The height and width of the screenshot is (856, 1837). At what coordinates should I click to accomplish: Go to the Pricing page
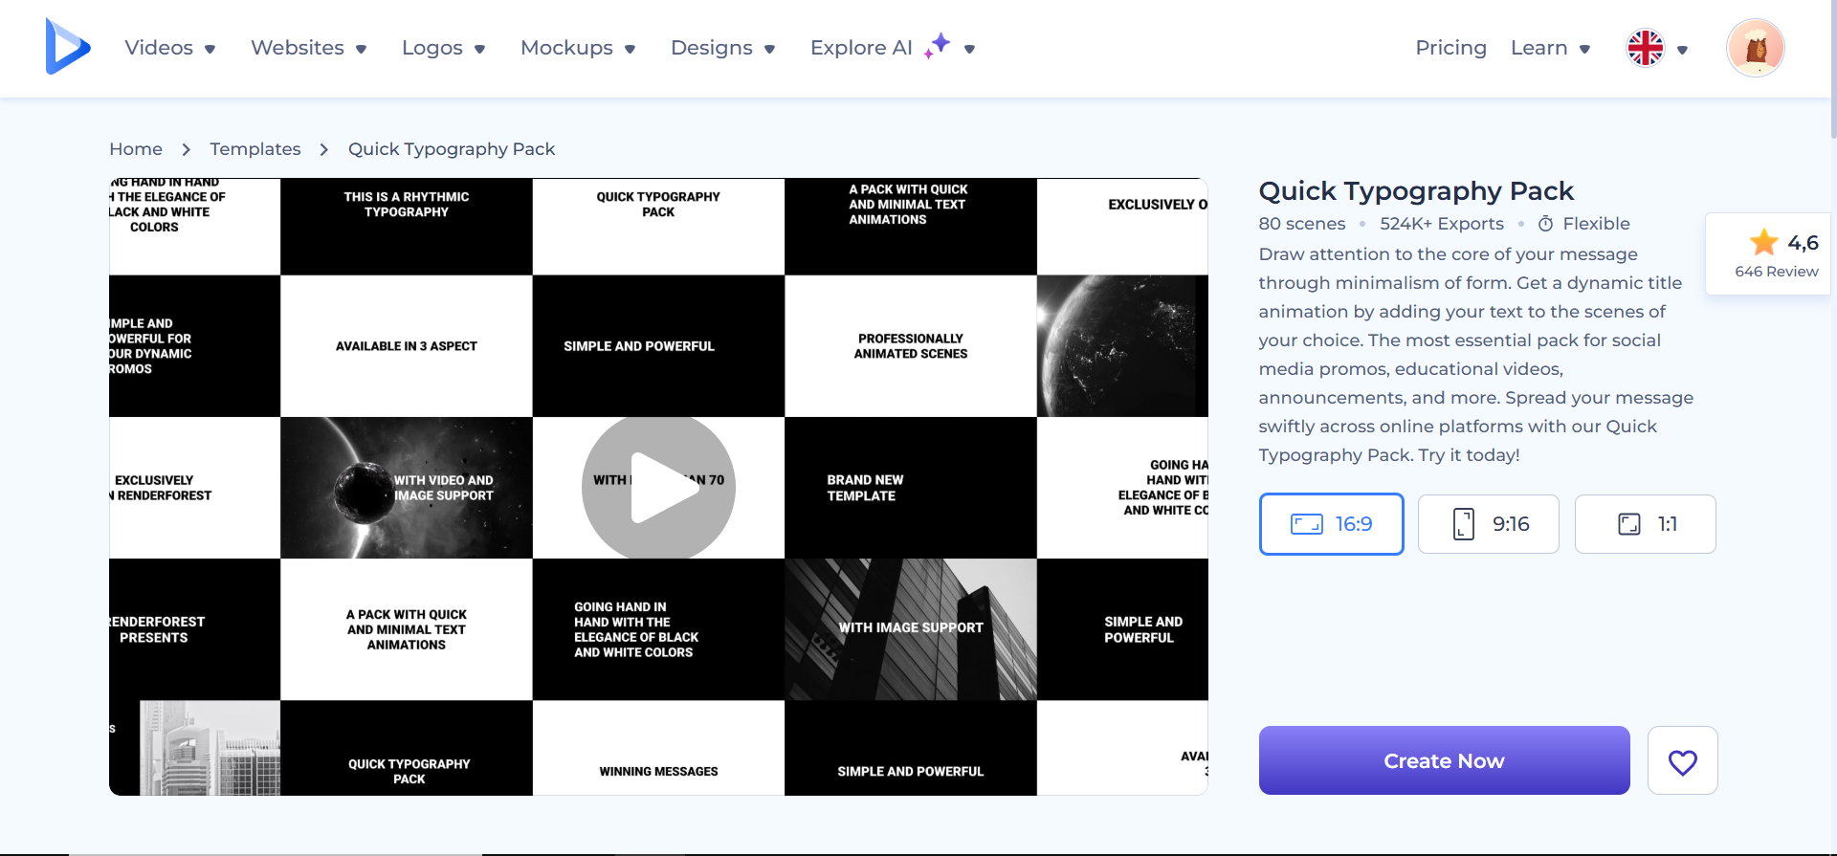click(1450, 48)
